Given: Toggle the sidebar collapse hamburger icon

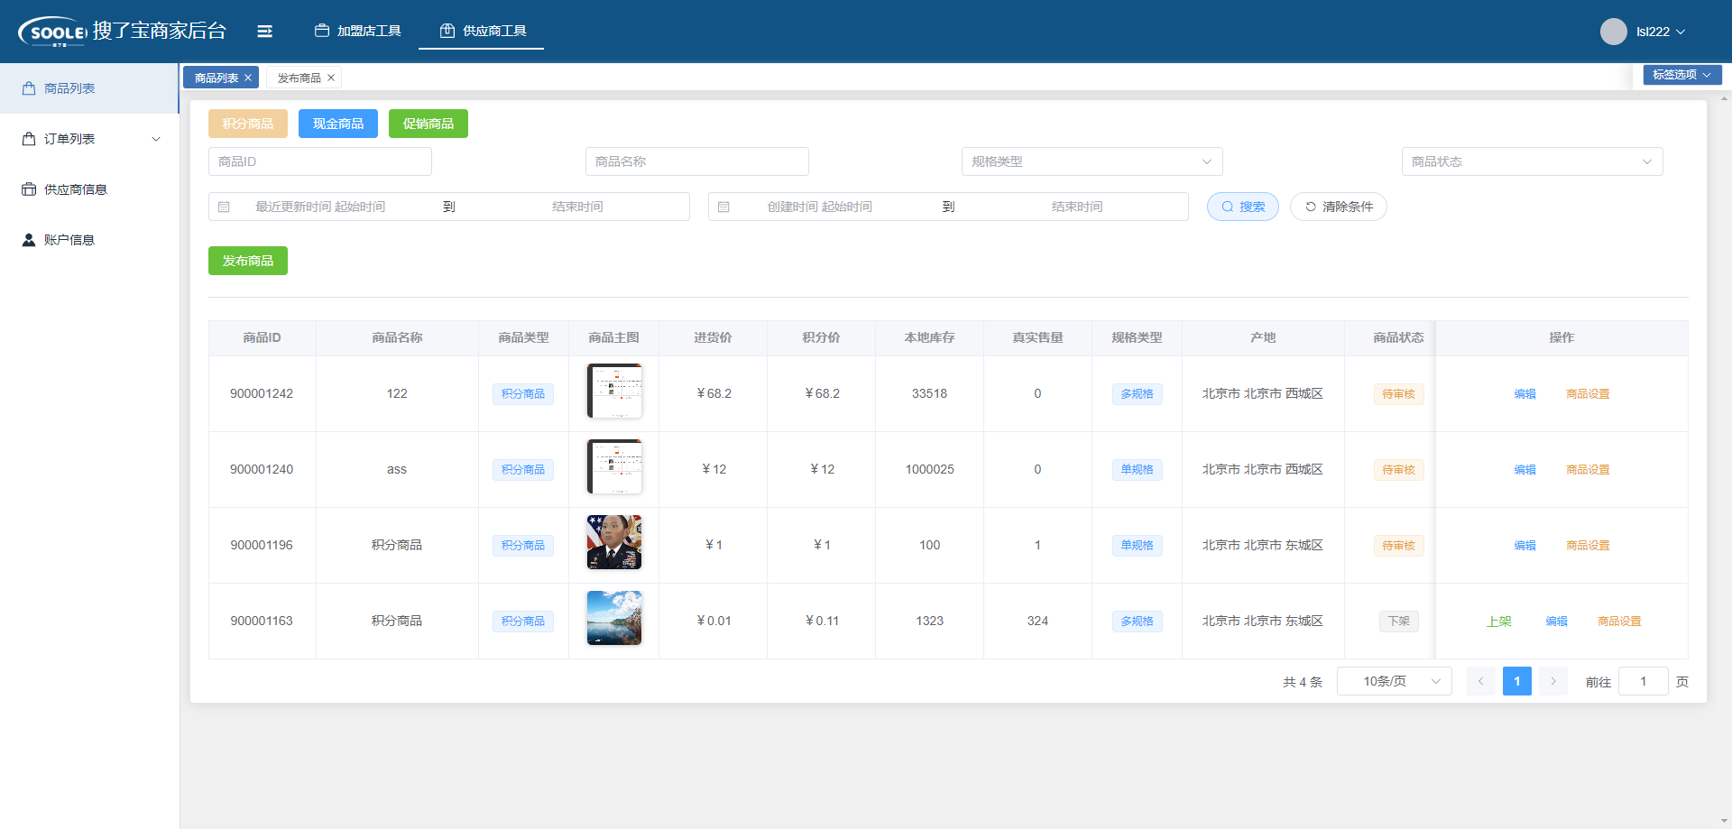Looking at the screenshot, I should [x=264, y=32].
